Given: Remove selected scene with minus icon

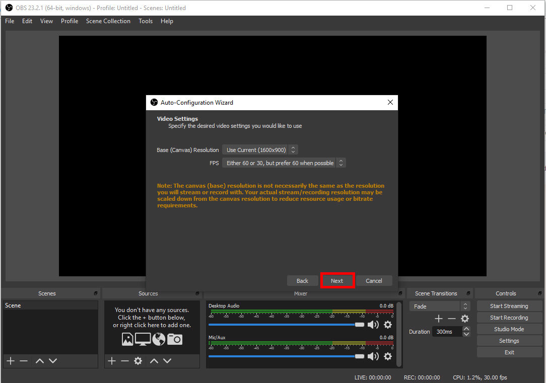Looking at the screenshot, I should tap(23, 361).
